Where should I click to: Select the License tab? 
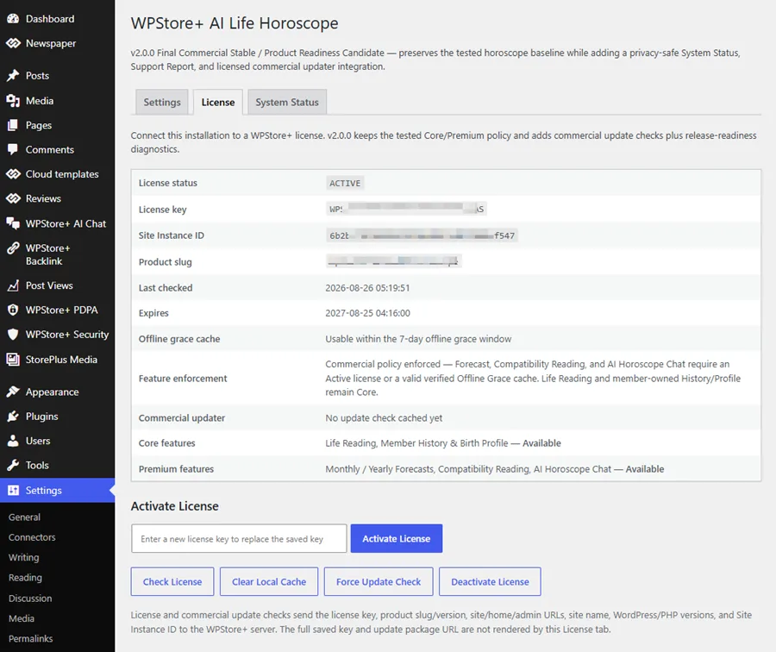[218, 103]
